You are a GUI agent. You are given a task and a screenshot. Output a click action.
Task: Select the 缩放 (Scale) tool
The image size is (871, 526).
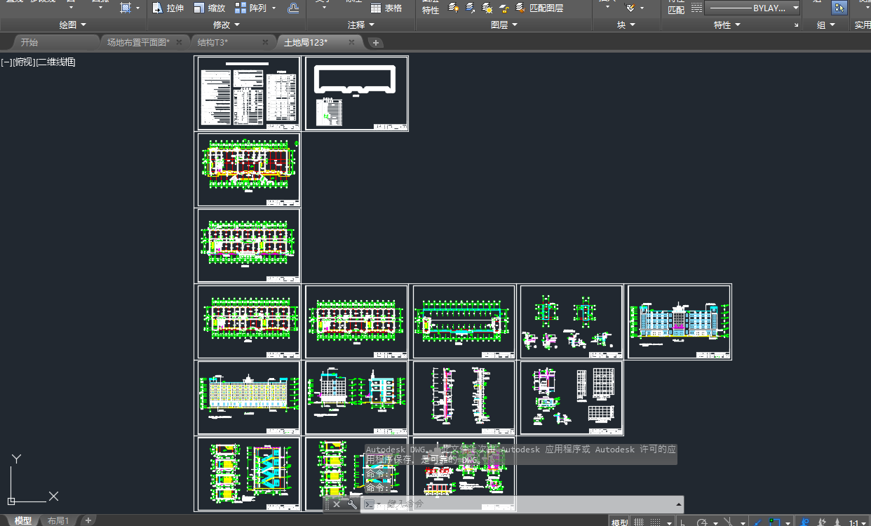click(209, 8)
